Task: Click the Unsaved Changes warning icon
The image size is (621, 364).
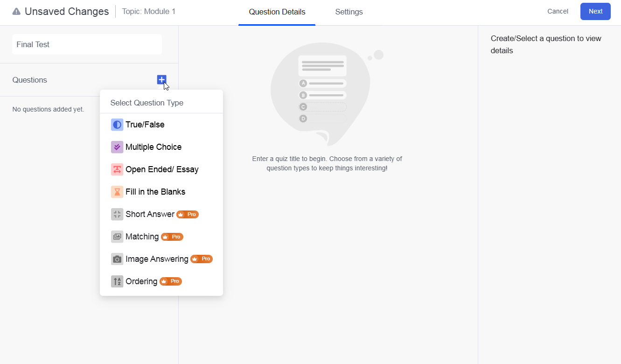Action: (x=16, y=12)
